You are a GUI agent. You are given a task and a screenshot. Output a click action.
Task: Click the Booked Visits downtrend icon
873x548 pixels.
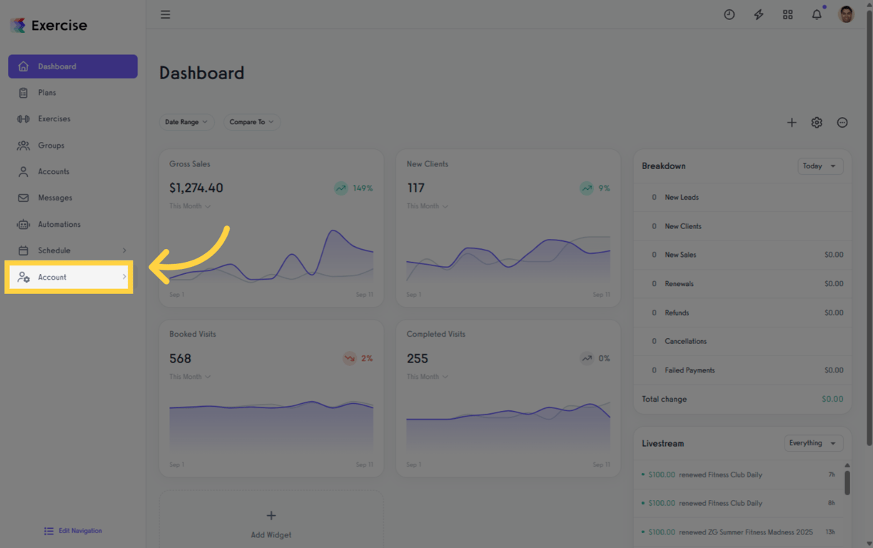[x=350, y=358]
